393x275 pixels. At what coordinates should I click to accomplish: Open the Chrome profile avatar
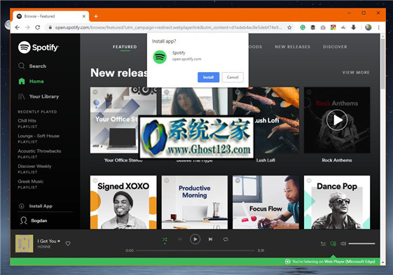click(368, 27)
